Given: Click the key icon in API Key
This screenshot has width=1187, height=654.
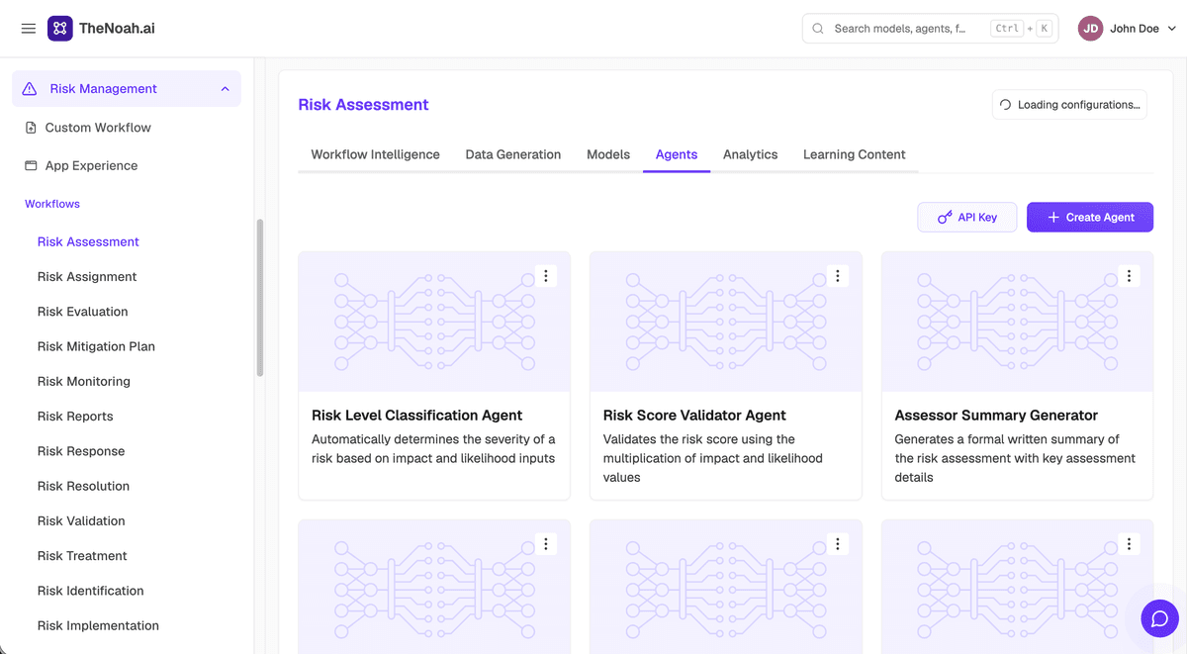Looking at the screenshot, I should coord(945,218).
